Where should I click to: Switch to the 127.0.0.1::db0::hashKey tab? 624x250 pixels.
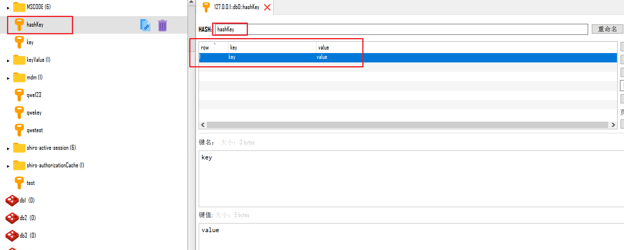coord(237,7)
